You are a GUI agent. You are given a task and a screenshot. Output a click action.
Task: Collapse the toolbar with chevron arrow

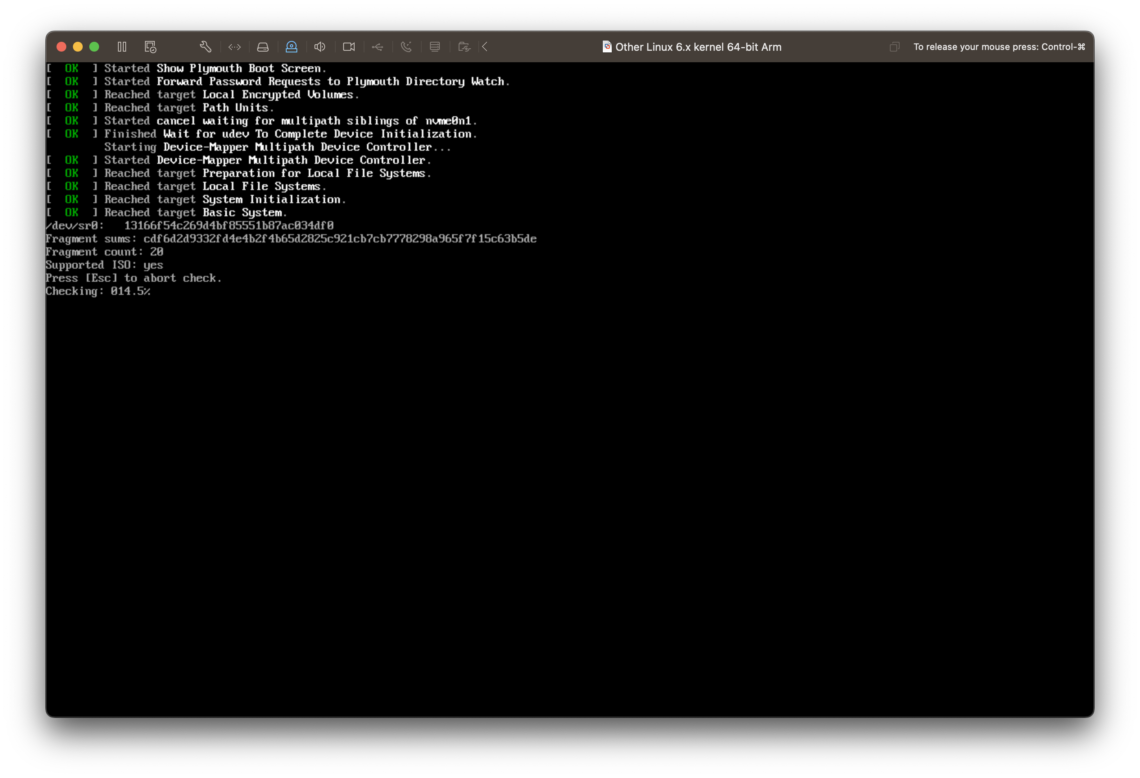click(485, 47)
